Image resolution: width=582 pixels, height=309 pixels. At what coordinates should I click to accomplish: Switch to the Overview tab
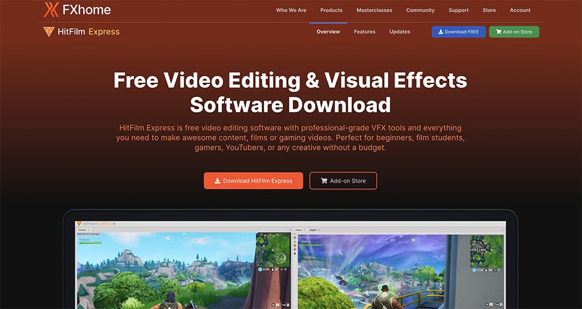pyautogui.click(x=328, y=32)
